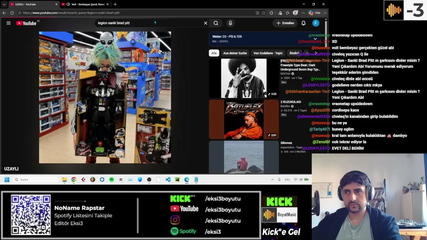
Task: Click the UZAYLI video title text
Action: tap(11, 169)
